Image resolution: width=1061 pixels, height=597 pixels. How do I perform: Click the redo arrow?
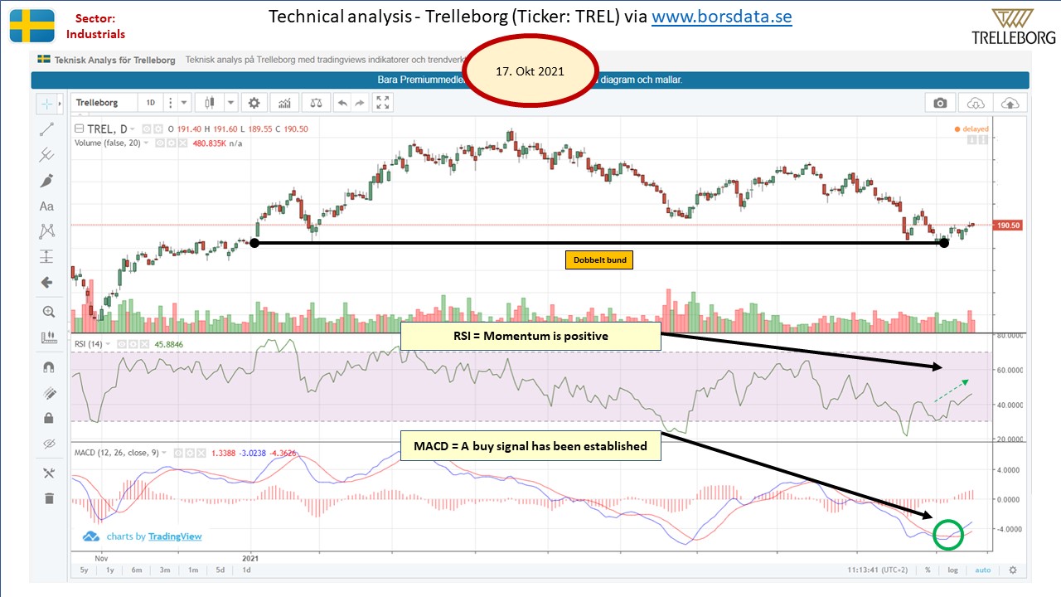click(359, 103)
